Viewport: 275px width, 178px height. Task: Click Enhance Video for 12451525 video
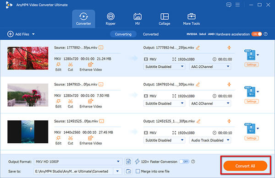click(x=91, y=140)
